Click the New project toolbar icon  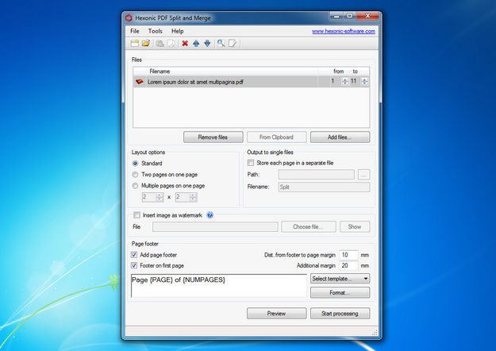click(135, 44)
